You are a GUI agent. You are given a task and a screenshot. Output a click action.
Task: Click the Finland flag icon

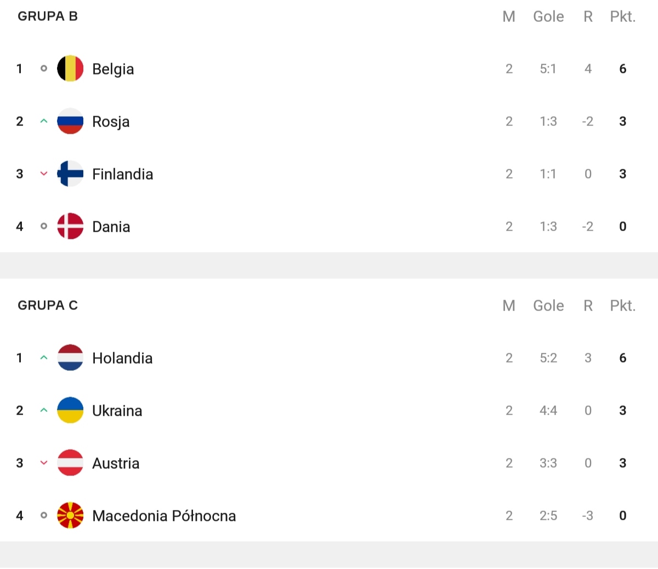pyautogui.click(x=70, y=174)
